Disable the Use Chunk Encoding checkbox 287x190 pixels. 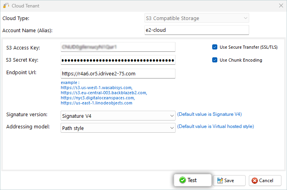click(x=215, y=60)
